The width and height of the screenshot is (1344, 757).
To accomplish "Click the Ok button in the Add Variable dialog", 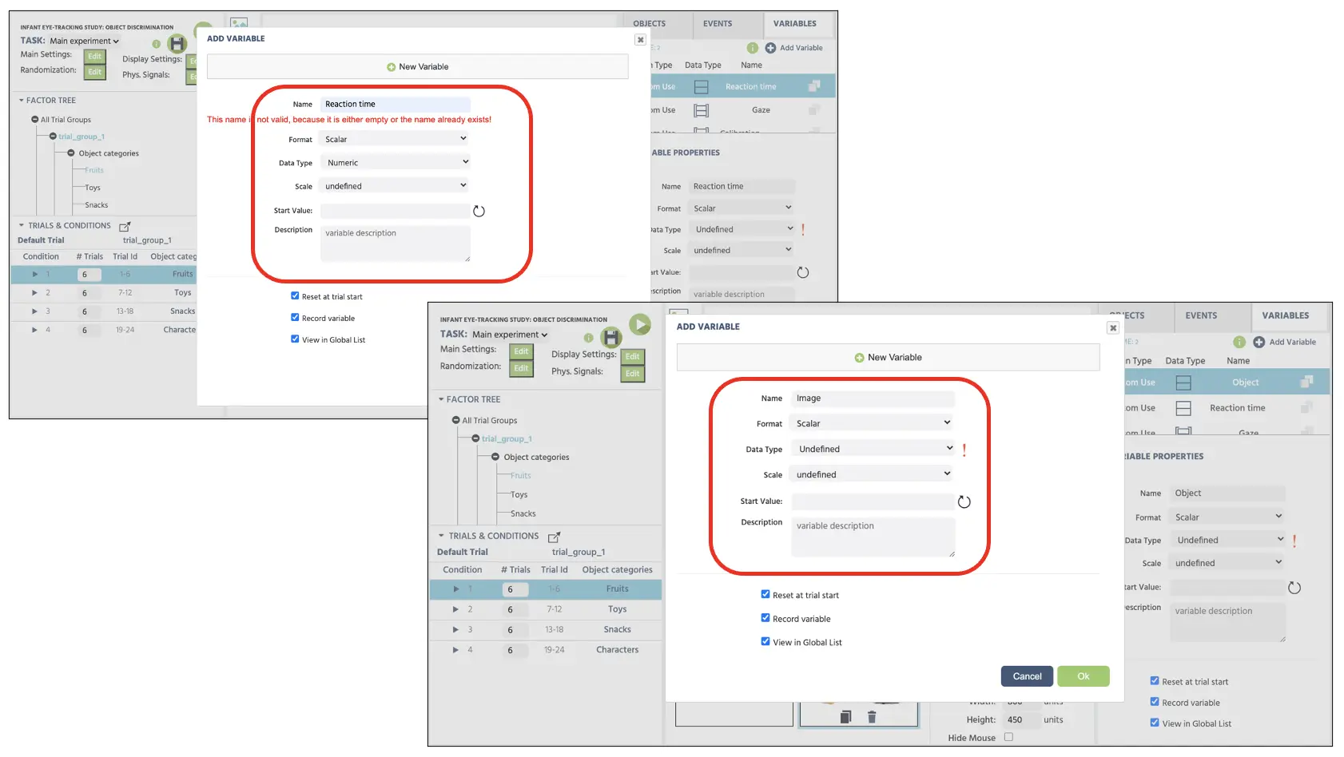I will coord(1084,676).
